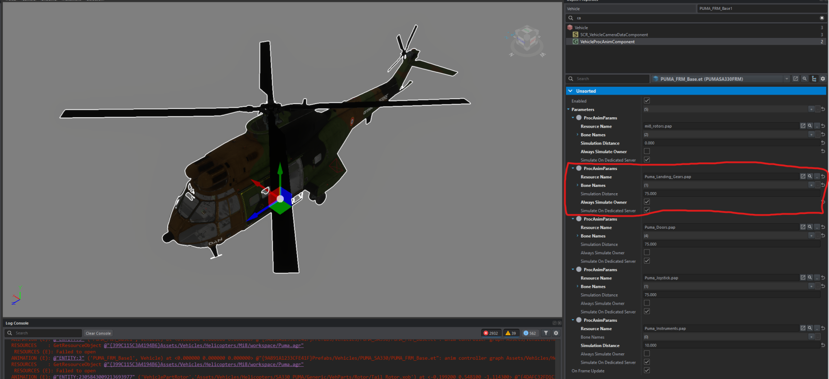This screenshot has width=829, height=379.
Task: Toggle Always Simulate Owner for Puma_Joystick.pap
Action: [x=647, y=303]
